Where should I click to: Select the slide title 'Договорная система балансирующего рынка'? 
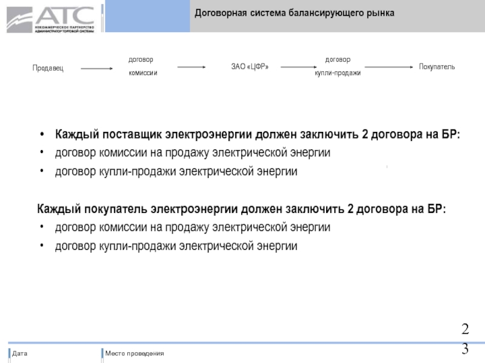click(x=295, y=13)
